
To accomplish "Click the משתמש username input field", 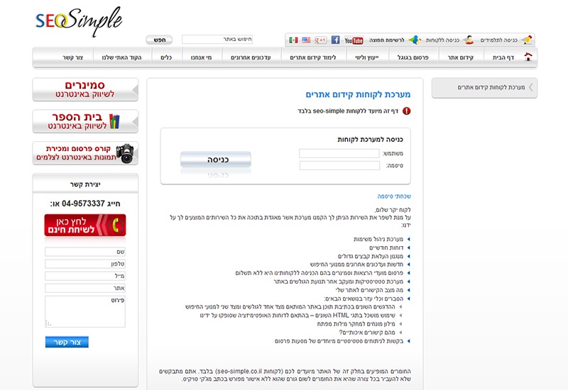I will (339, 153).
